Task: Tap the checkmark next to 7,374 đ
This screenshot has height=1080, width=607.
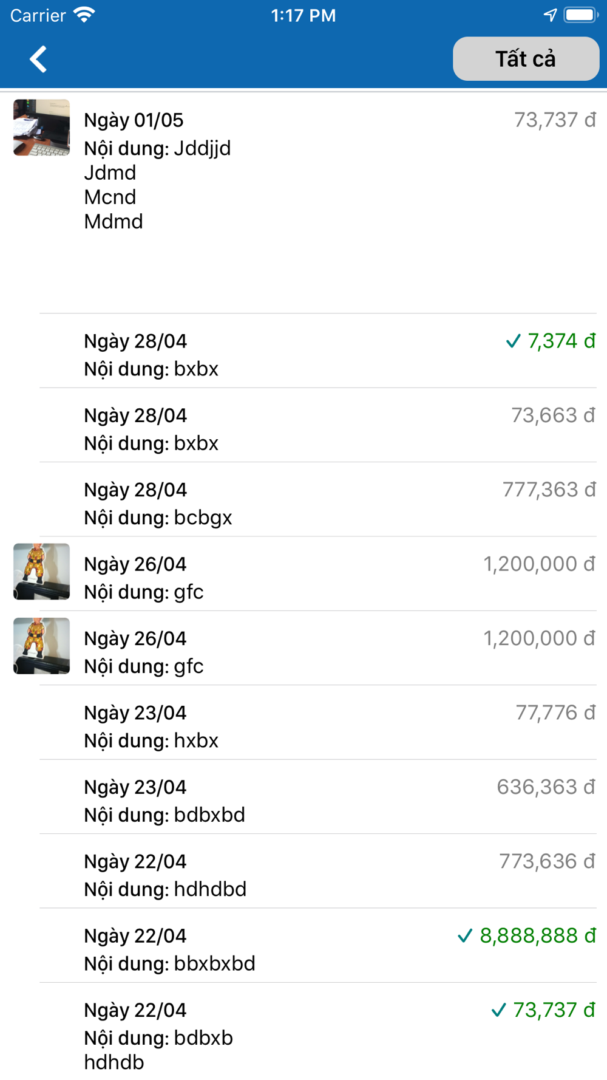Action: [x=513, y=341]
